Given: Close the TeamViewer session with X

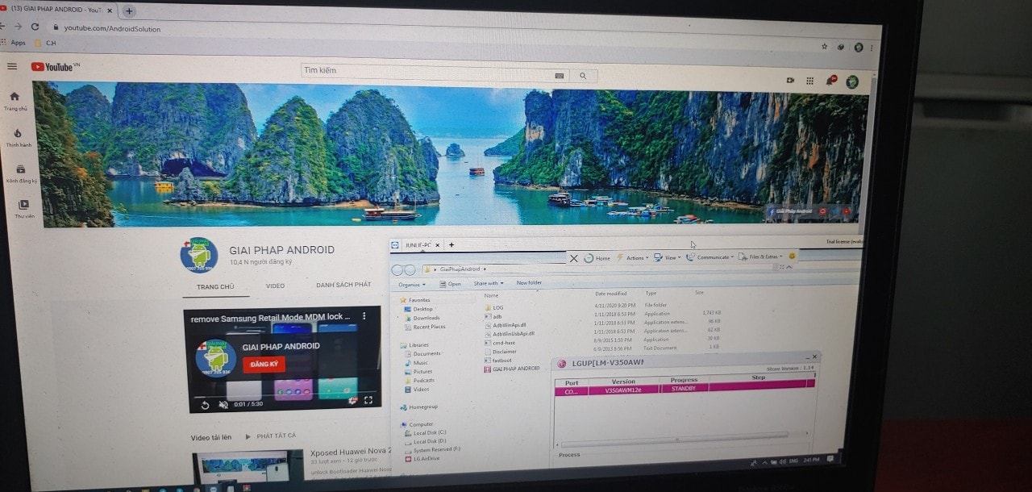Looking at the screenshot, I should (573, 258).
